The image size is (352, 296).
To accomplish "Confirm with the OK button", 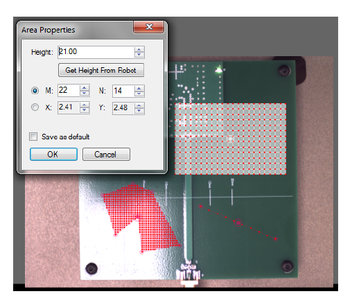I will click(x=53, y=155).
